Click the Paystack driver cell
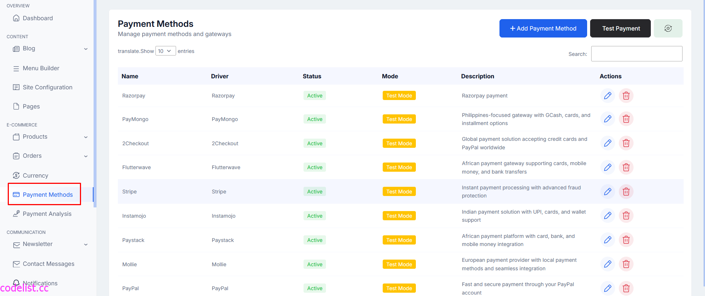Image resolution: width=705 pixels, height=296 pixels. pos(223,240)
